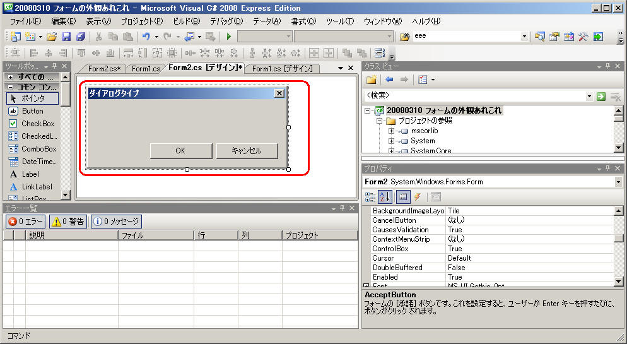Open the Form2 object selector dropdown
The width and height of the screenshot is (627, 344).
click(x=618, y=182)
